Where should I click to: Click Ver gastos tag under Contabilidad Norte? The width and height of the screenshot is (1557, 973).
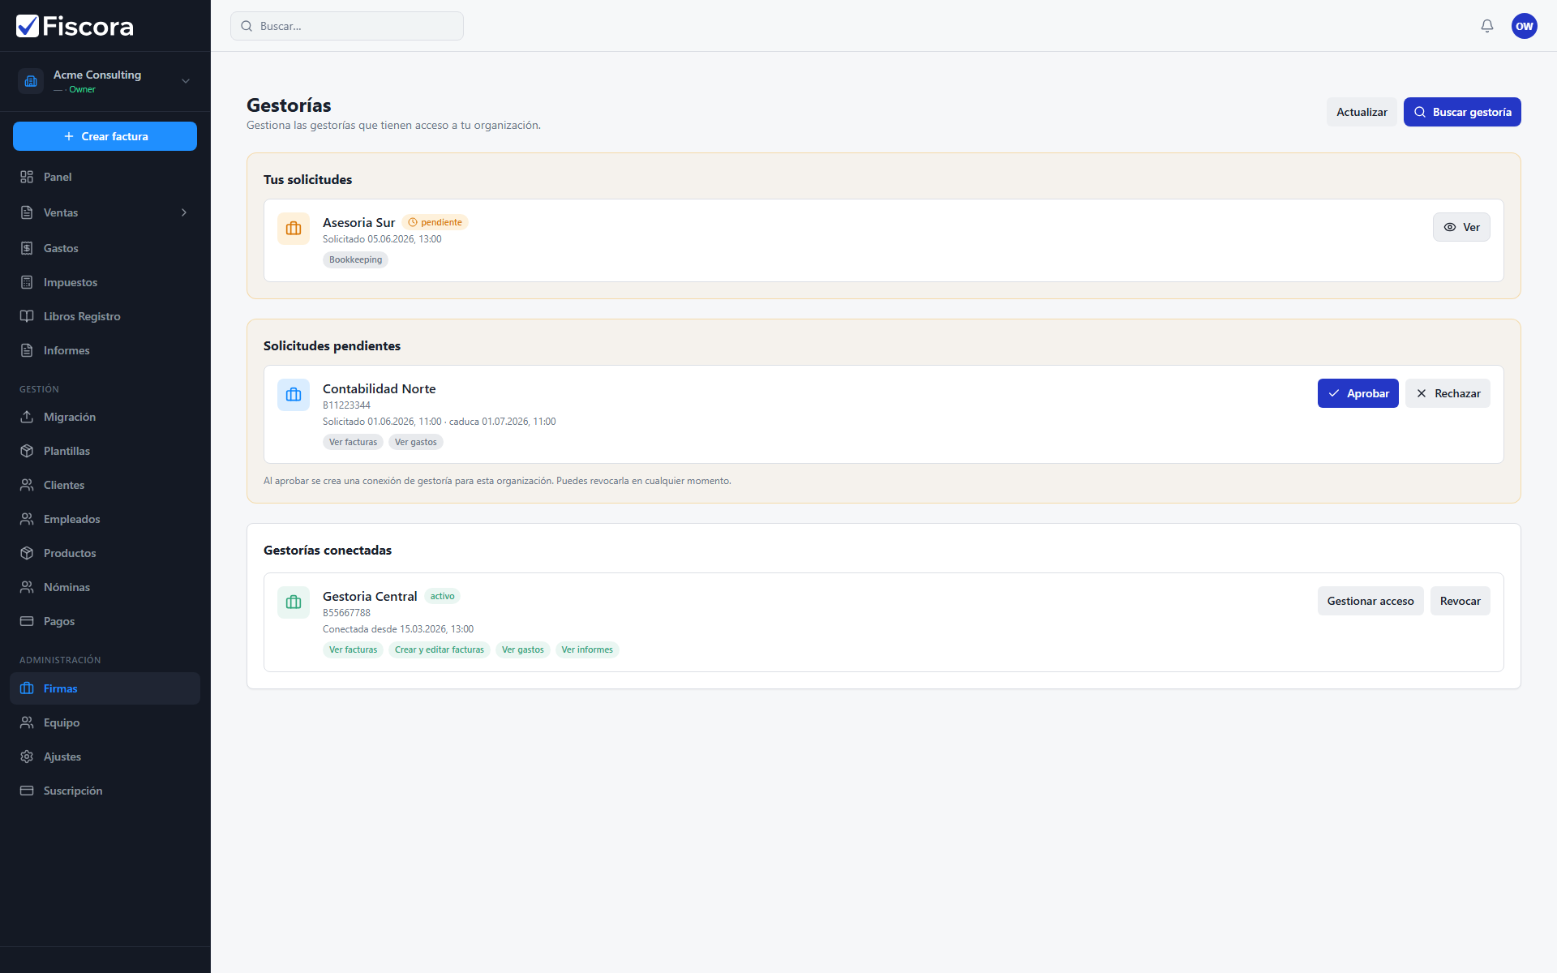pos(416,442)
